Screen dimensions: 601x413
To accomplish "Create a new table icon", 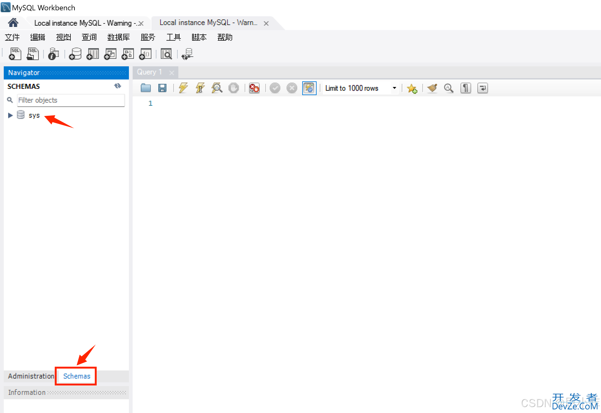I will (x=93, y=54).
